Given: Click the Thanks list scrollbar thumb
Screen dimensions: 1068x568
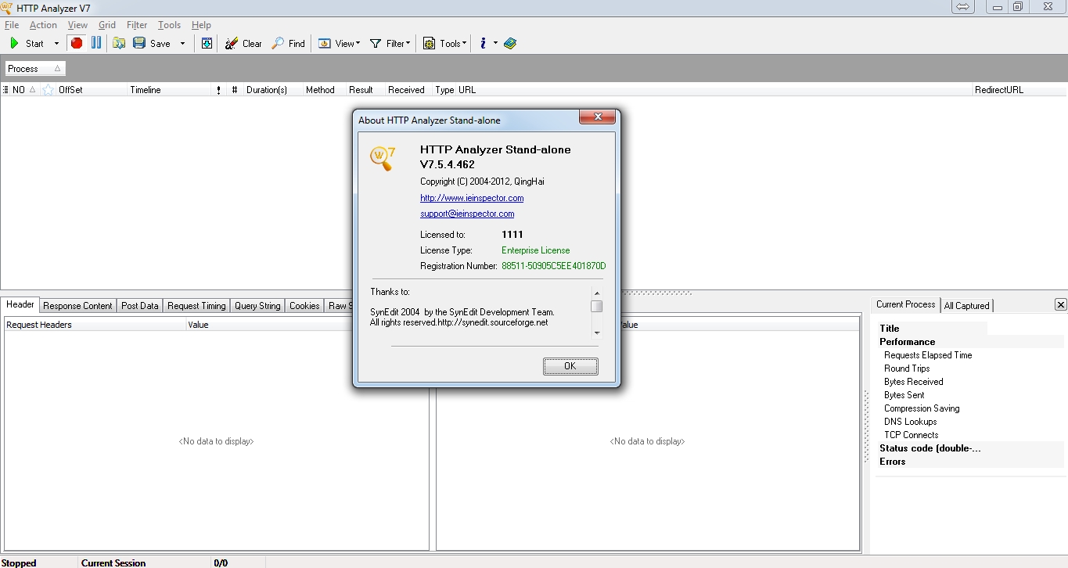Looking at the screenshot, I should [597, 306].
